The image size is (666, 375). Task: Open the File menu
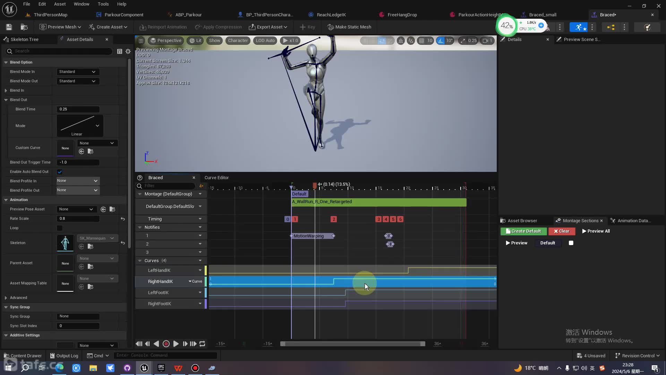click(x=27, y=4)
